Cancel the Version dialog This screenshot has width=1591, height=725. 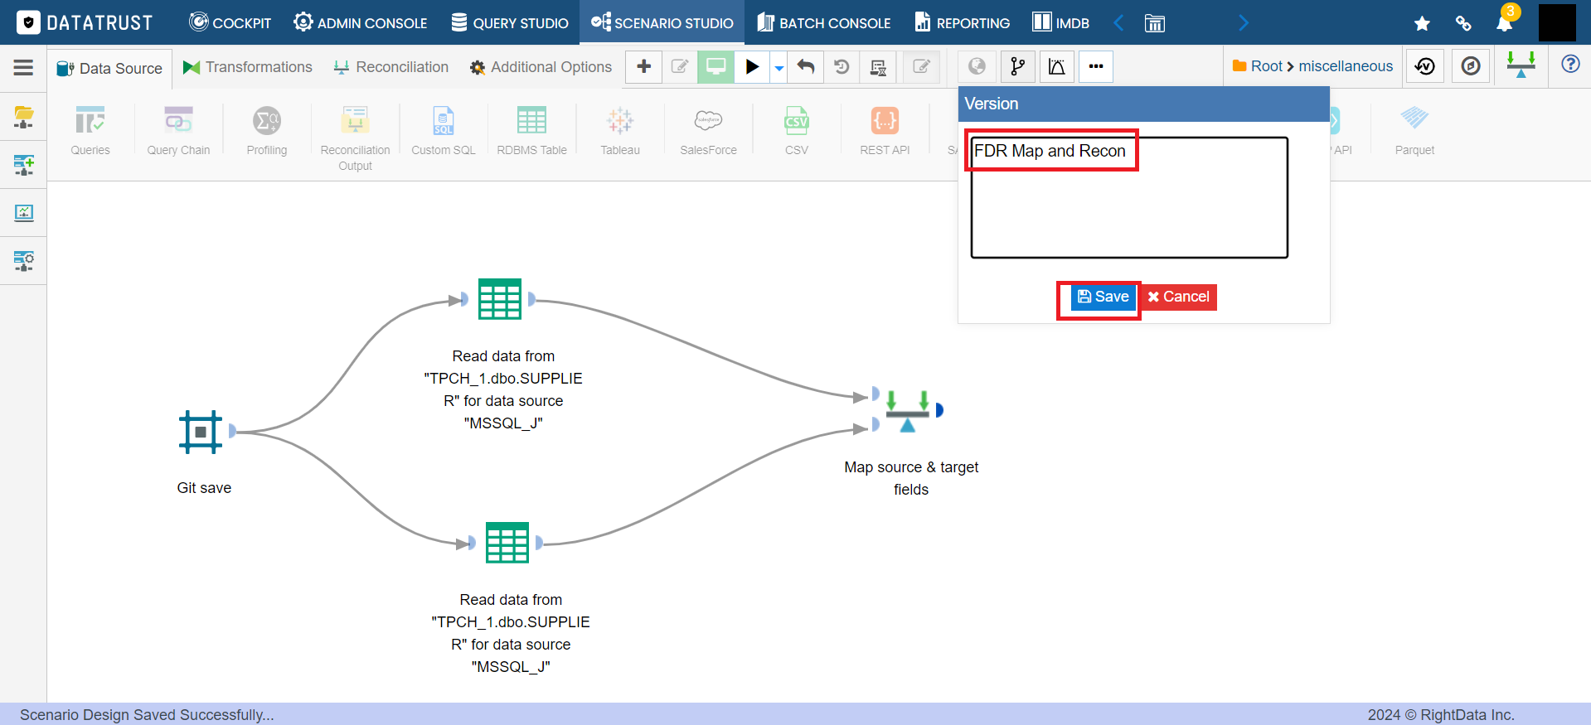(x=1178, y=297)
